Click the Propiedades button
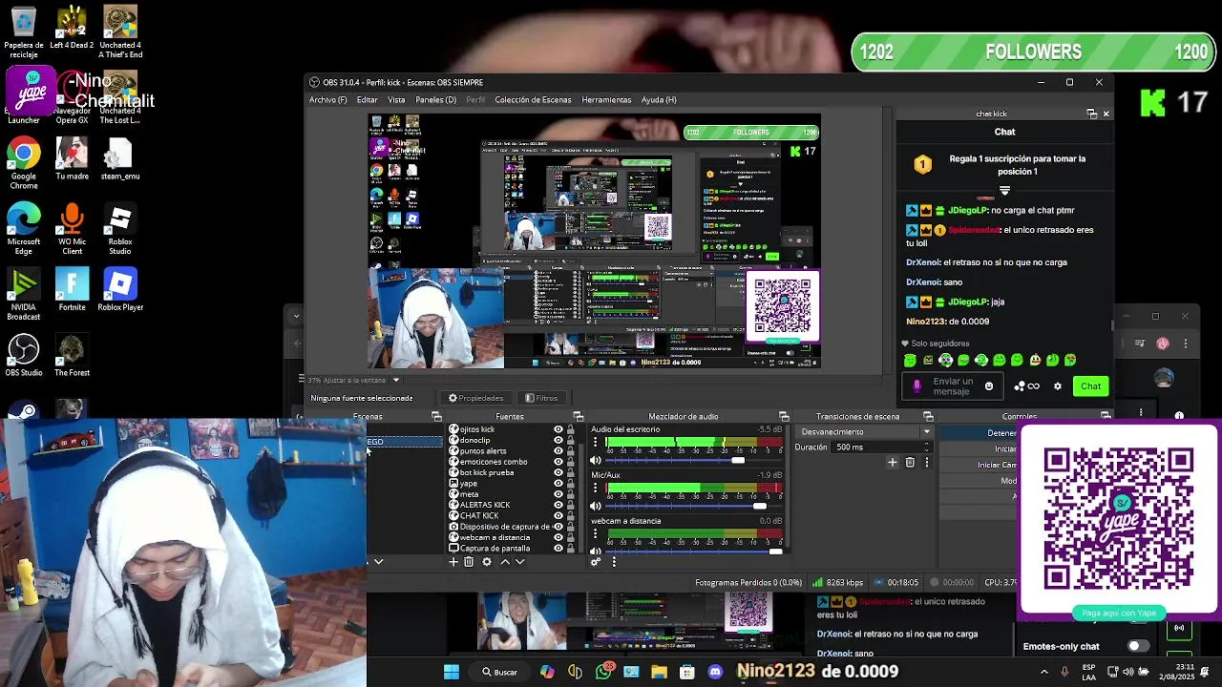The image size is (1222, 687). 475,398
